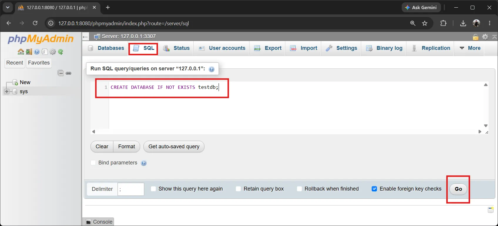The width and height of the screenshot is (498, 226).
Task: Expand the sys database tree node
Action: tap(7, 91)
